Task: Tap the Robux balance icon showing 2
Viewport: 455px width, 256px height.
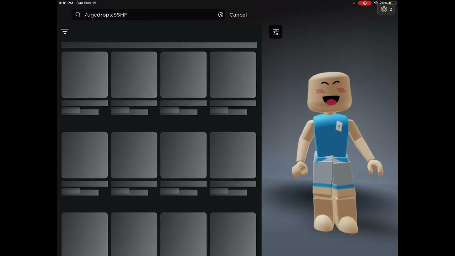Action: coord(386,9)
